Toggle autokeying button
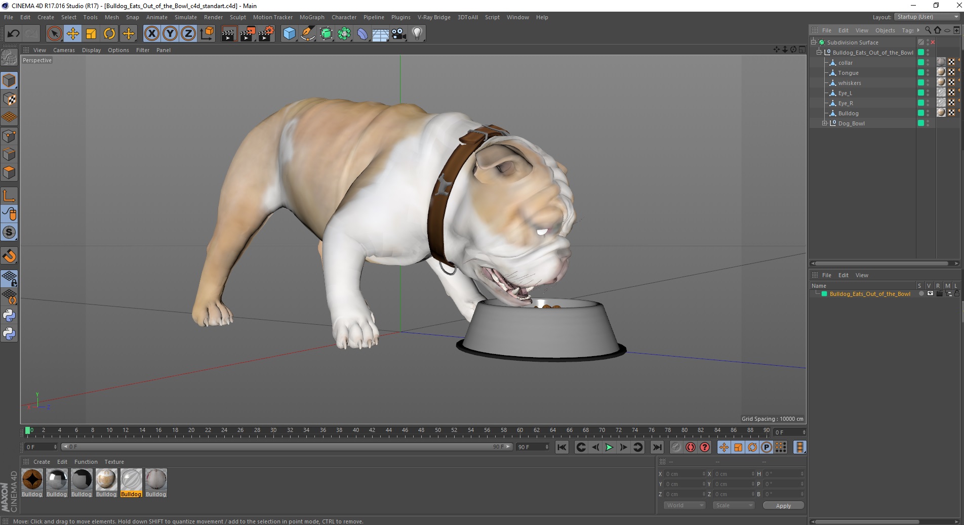The height and width of the screenshot is (525, 964). [690, 447]
